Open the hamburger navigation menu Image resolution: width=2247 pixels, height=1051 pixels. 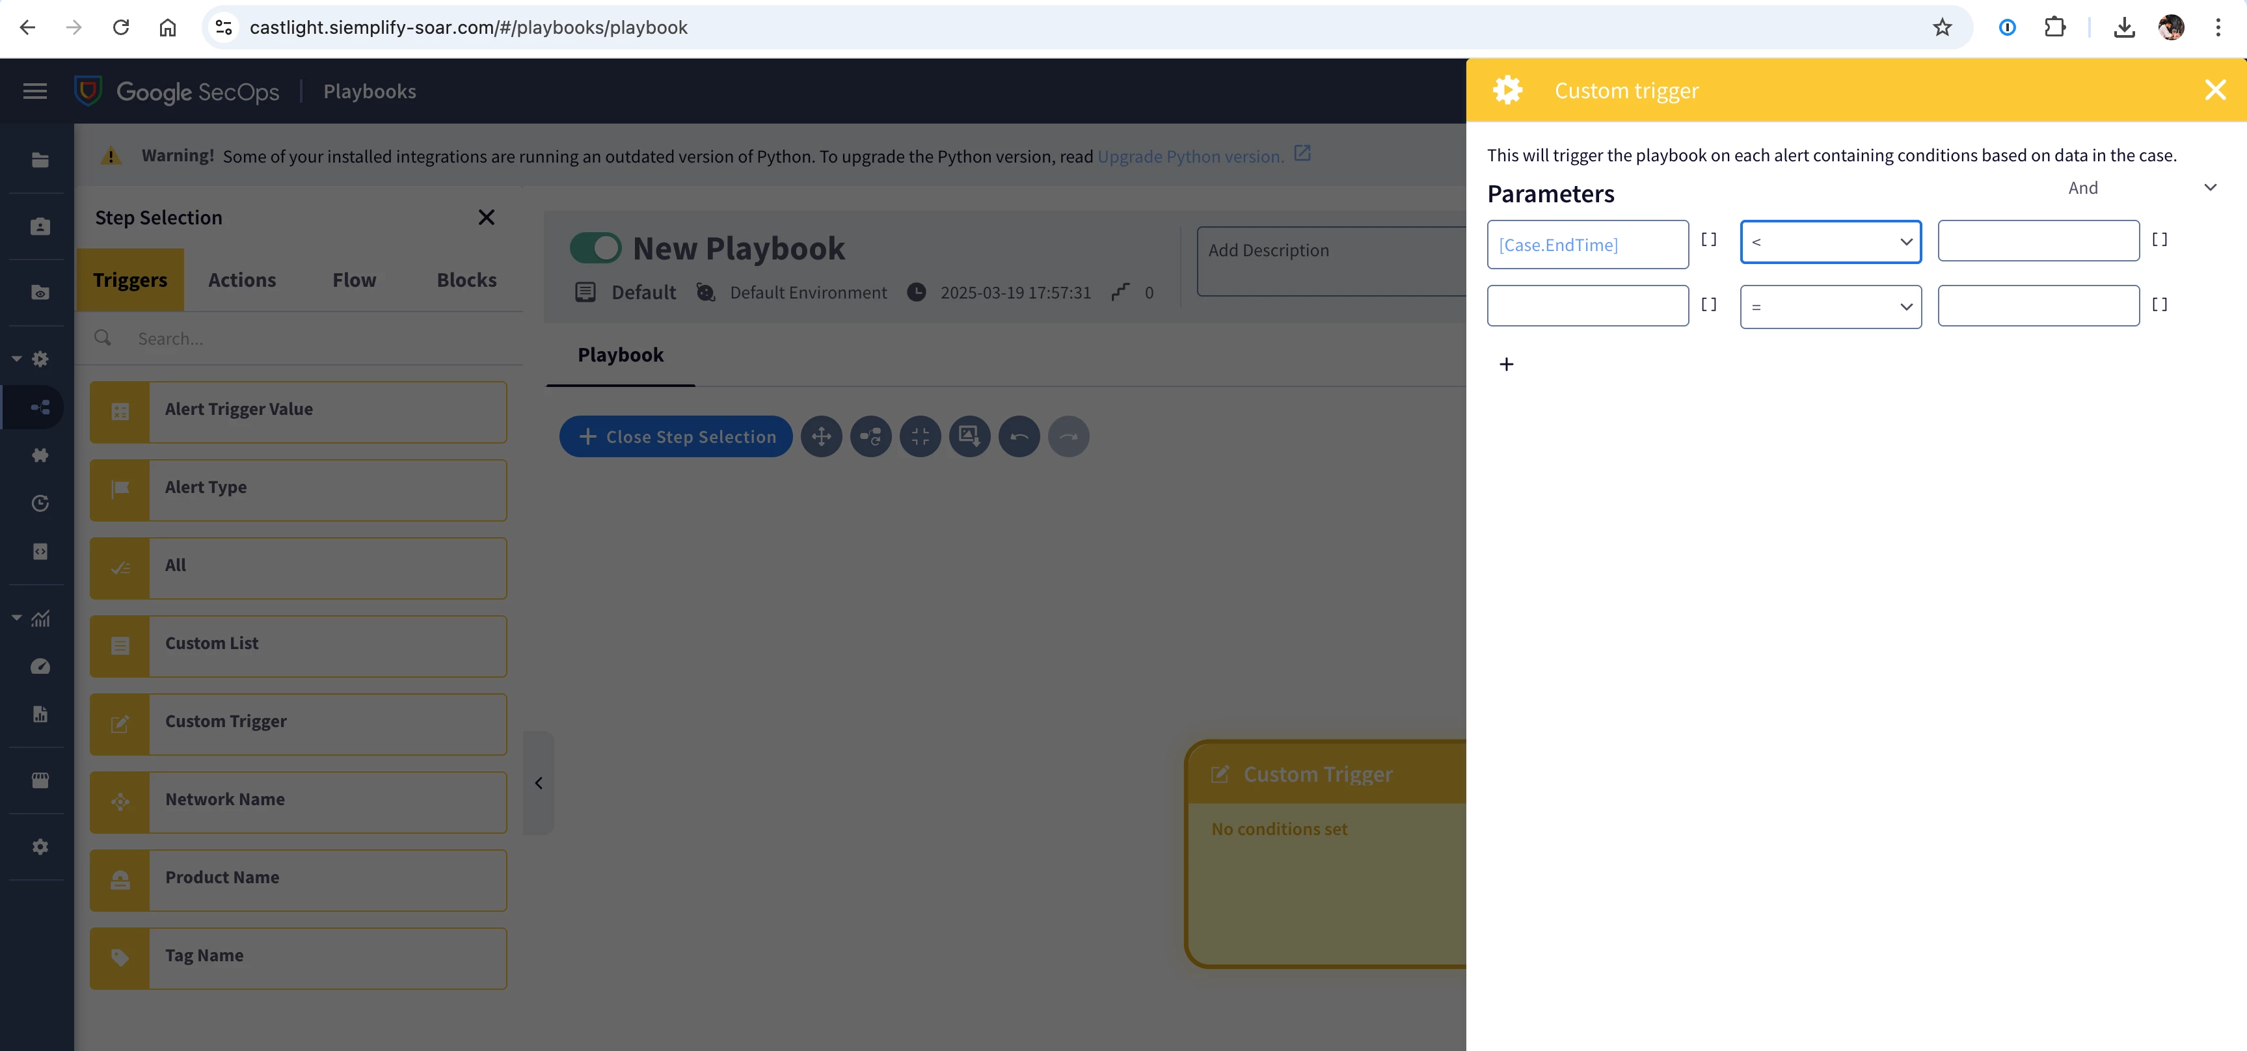pyautogui.click(x=35, y=90)
